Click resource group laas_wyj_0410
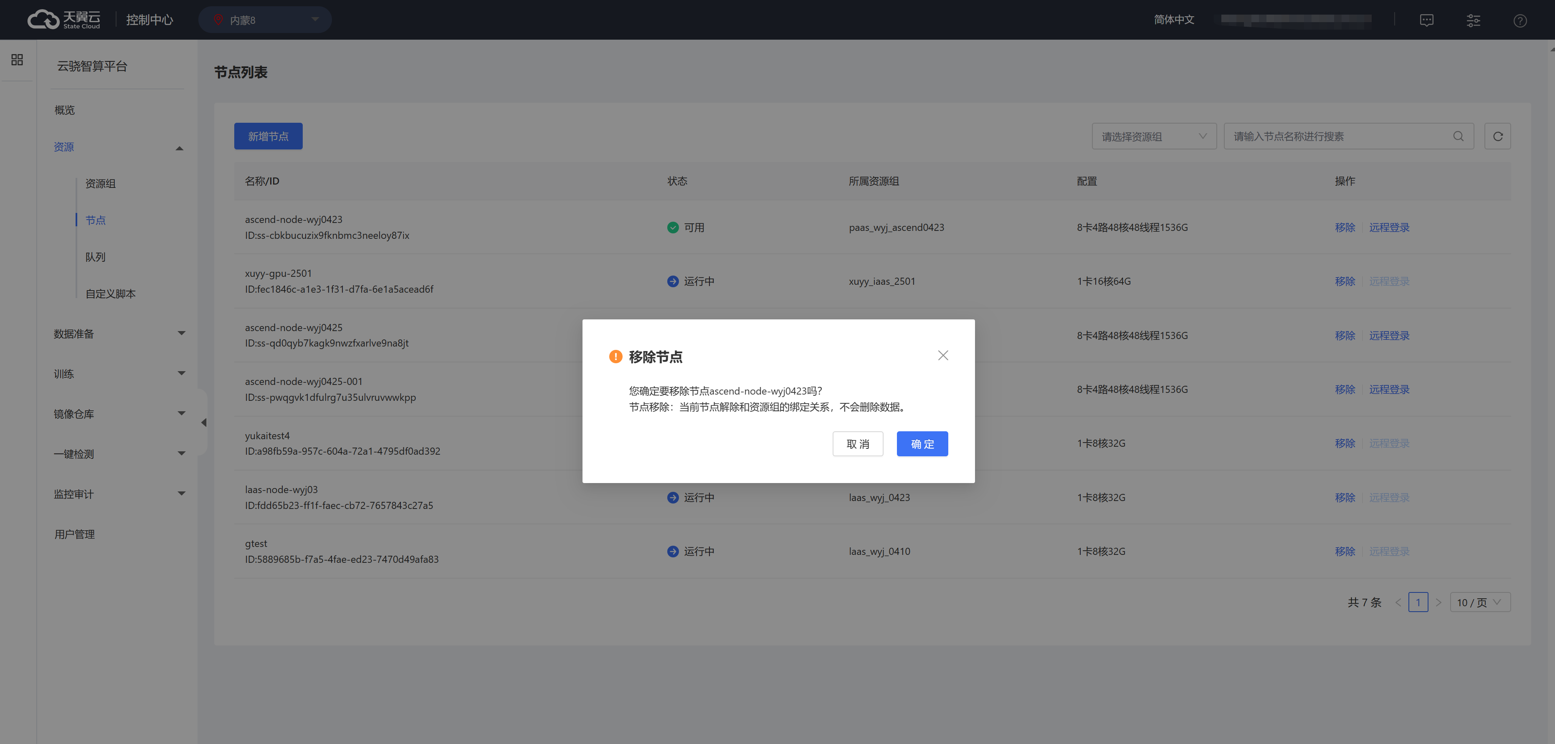The height and width of the screenshot is (744, 1555). pos(879,552)
